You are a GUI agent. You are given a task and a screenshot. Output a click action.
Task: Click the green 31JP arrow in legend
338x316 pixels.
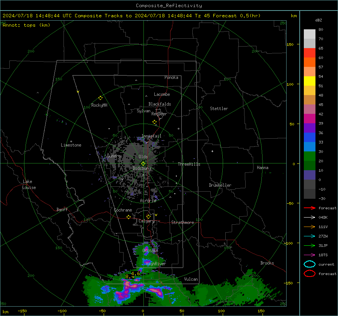coord(309,245)
